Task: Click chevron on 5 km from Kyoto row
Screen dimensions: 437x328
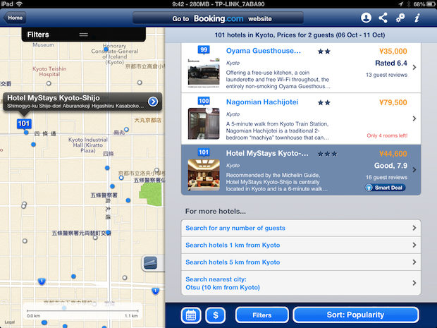Action: click(x=414, y=262)
